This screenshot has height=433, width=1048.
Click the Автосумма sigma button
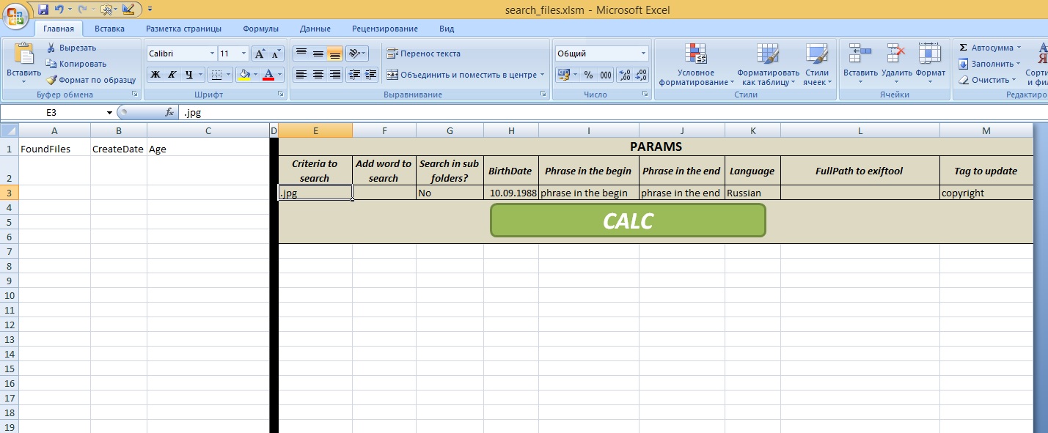[986, 48]
